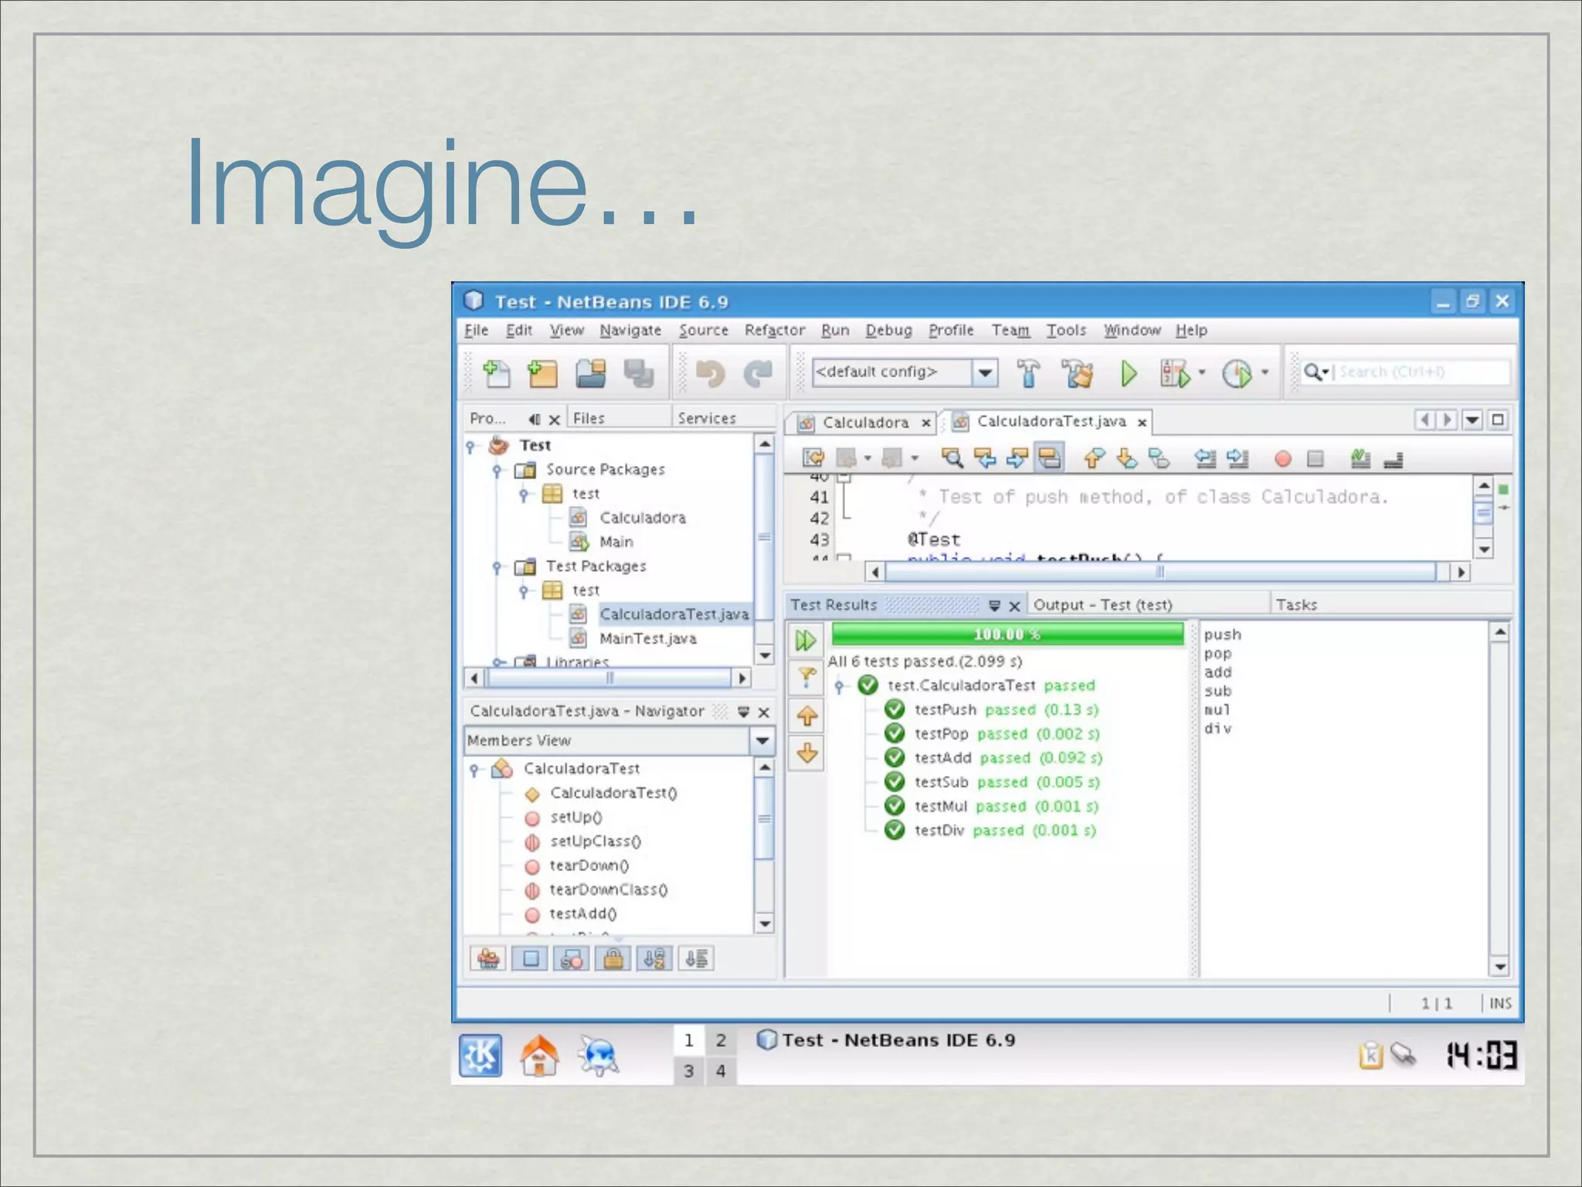Open the File menu

coord(476,330)
